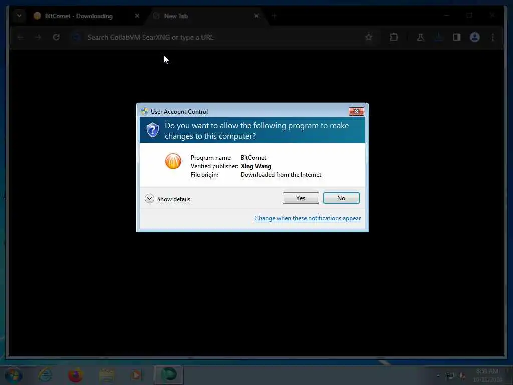Open the browser downloads icon
The image size is (513, 385).
pyautogui.click(x=439, y=37)
